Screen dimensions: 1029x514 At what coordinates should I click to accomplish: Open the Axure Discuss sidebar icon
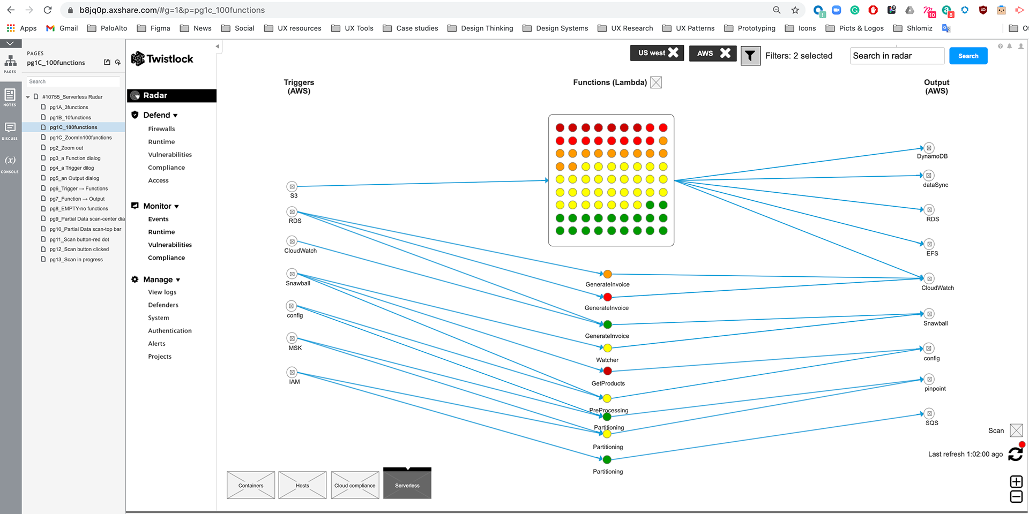tap(10, 131)
